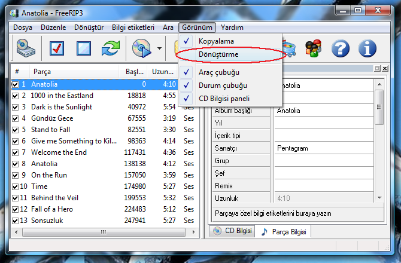Close the Görünüm menu
Viewport: 401px width, 263px height.
197,27
